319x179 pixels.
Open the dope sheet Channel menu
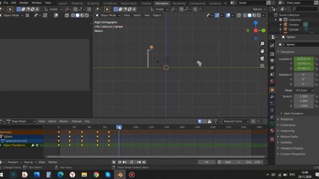click(76, 121)
